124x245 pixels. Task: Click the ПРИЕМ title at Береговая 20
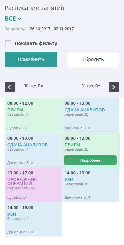click(x=72, y=145)
